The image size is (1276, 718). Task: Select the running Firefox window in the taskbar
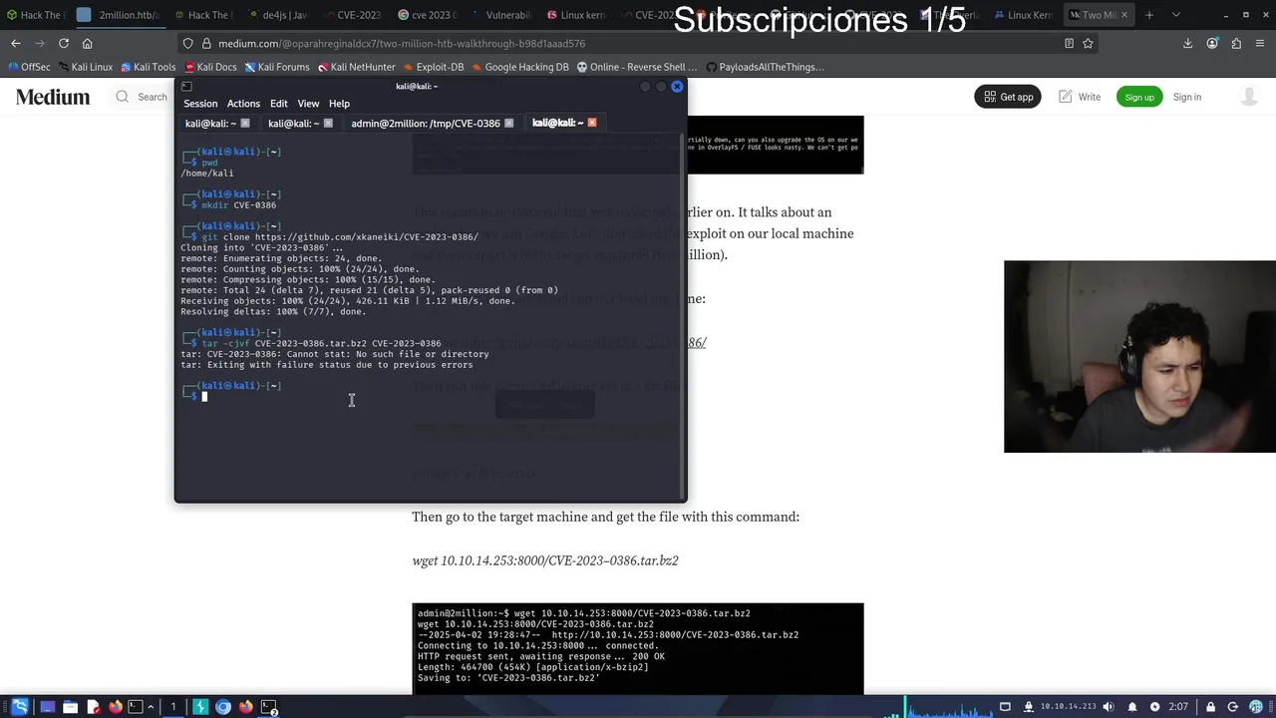pyautogui.click(x=245, y=707)
